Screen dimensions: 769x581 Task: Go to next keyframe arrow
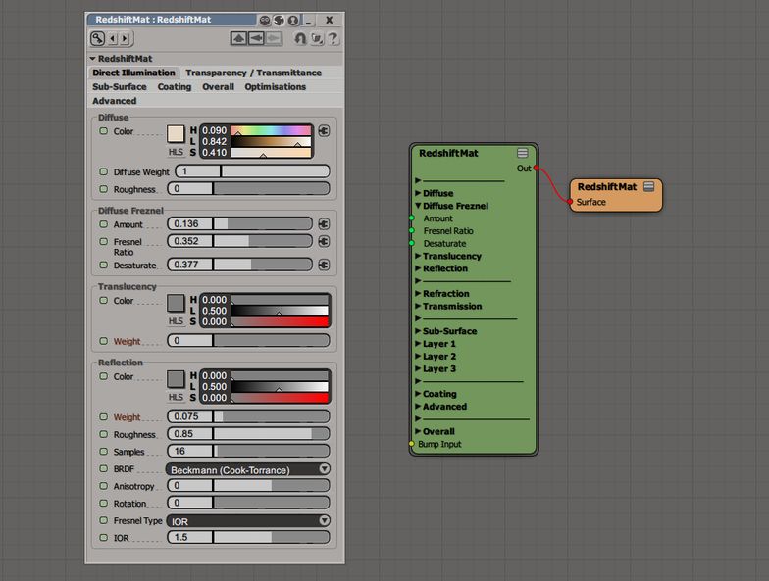pos(125,38)
